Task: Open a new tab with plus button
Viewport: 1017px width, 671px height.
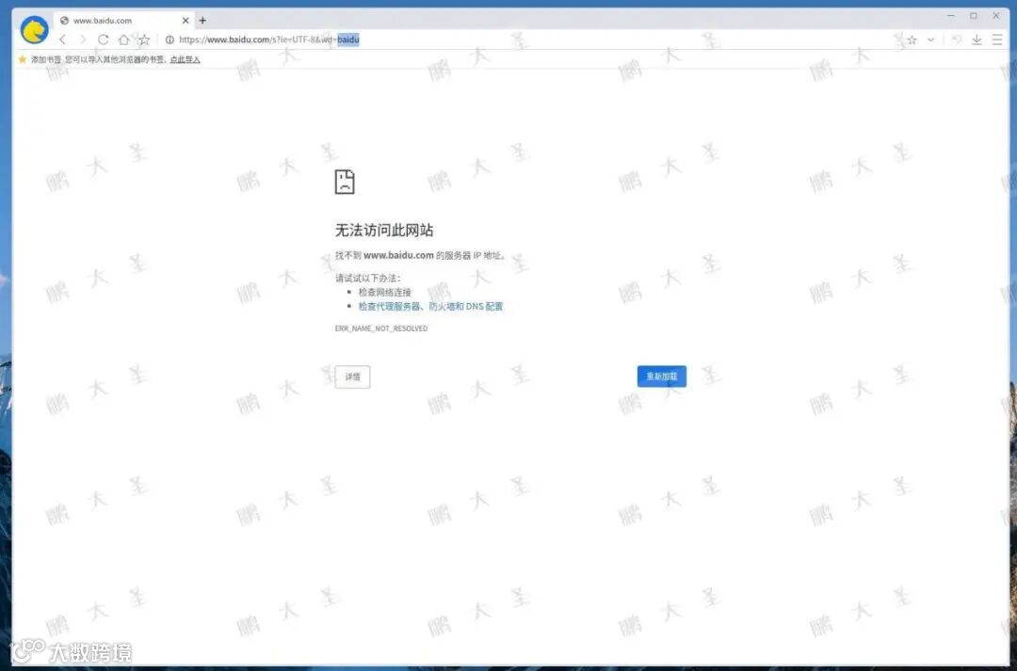Action: tap(202, 21)
